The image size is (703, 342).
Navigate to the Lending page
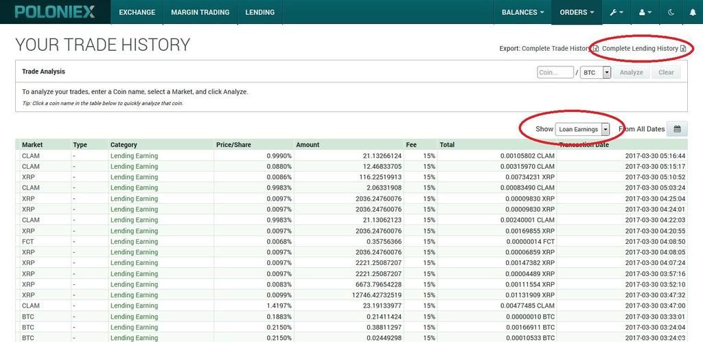260,12
